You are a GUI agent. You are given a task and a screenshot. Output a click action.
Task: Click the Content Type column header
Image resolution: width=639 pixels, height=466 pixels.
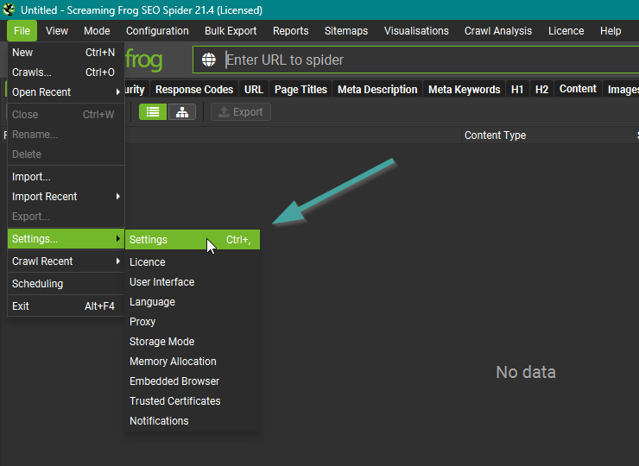pos(495,135)
